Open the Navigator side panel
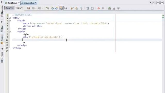This screenshot has width=165, height=93. [2, 11]
